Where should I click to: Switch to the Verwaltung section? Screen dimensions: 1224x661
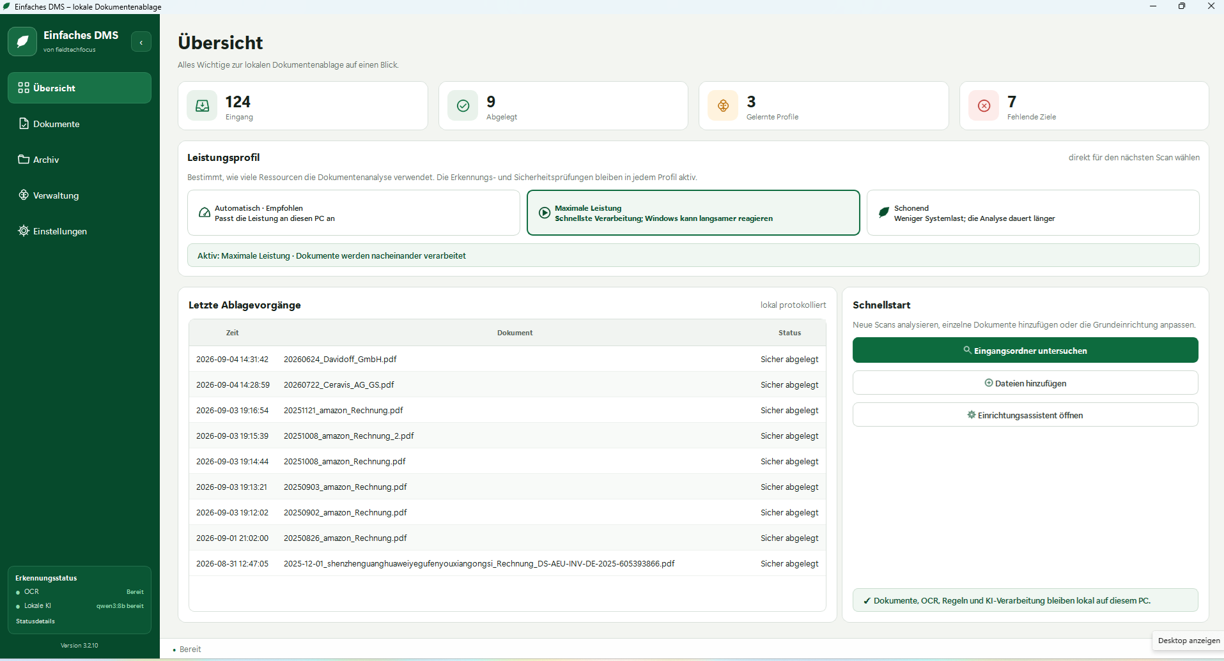[79, 195]
